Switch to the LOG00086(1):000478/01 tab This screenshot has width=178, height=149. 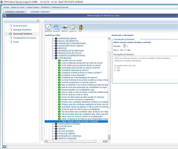[40, 12]
